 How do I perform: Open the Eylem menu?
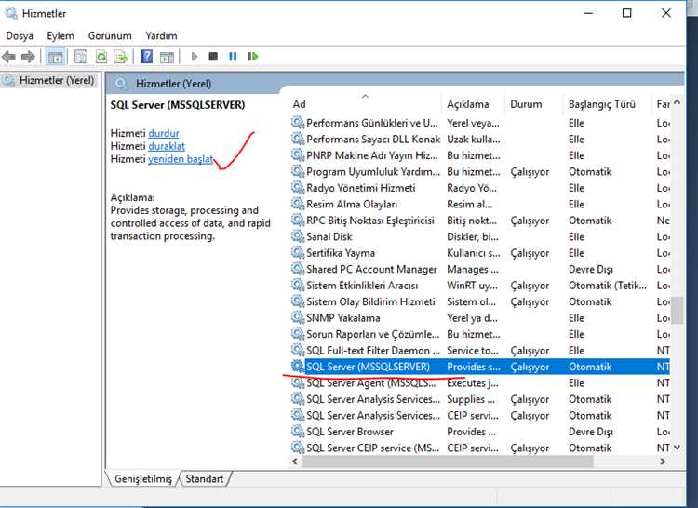60,35
